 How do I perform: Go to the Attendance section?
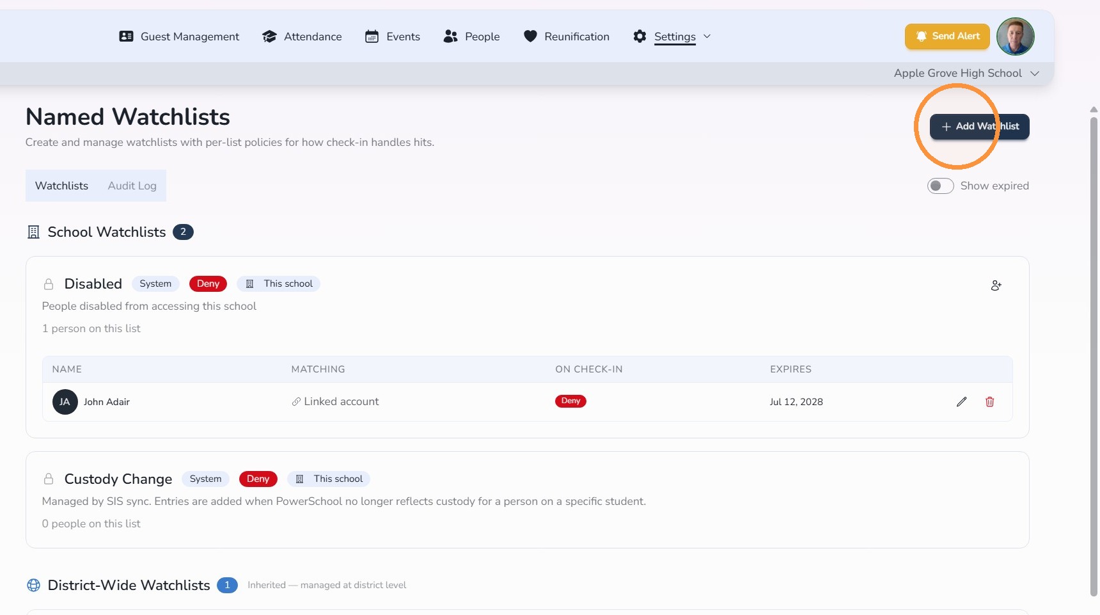302,36
